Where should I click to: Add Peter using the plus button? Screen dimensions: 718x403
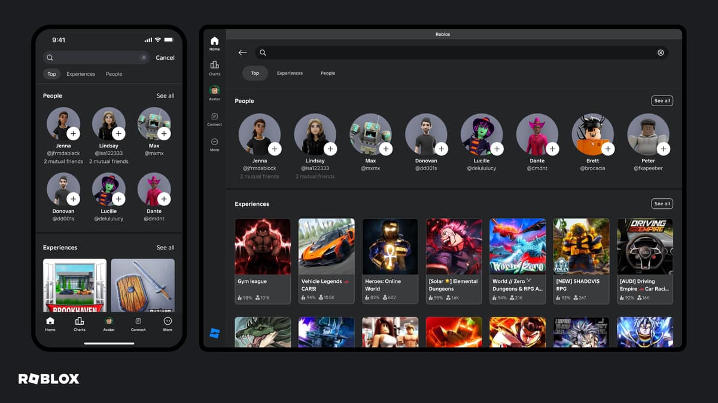663,149
